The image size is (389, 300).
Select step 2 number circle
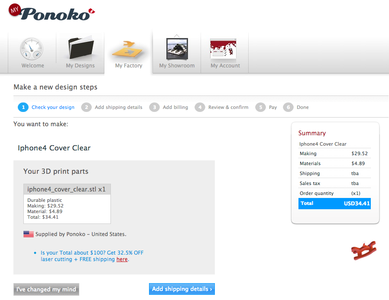(86, 107)
